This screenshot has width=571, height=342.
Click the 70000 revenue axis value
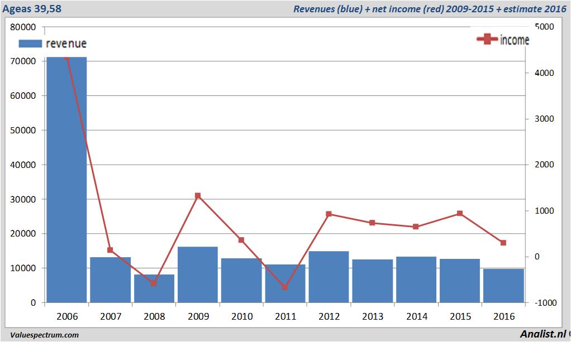coord(23,61)
